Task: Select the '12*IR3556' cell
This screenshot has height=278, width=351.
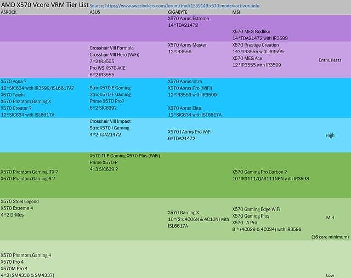Action: tap(179, 52)
